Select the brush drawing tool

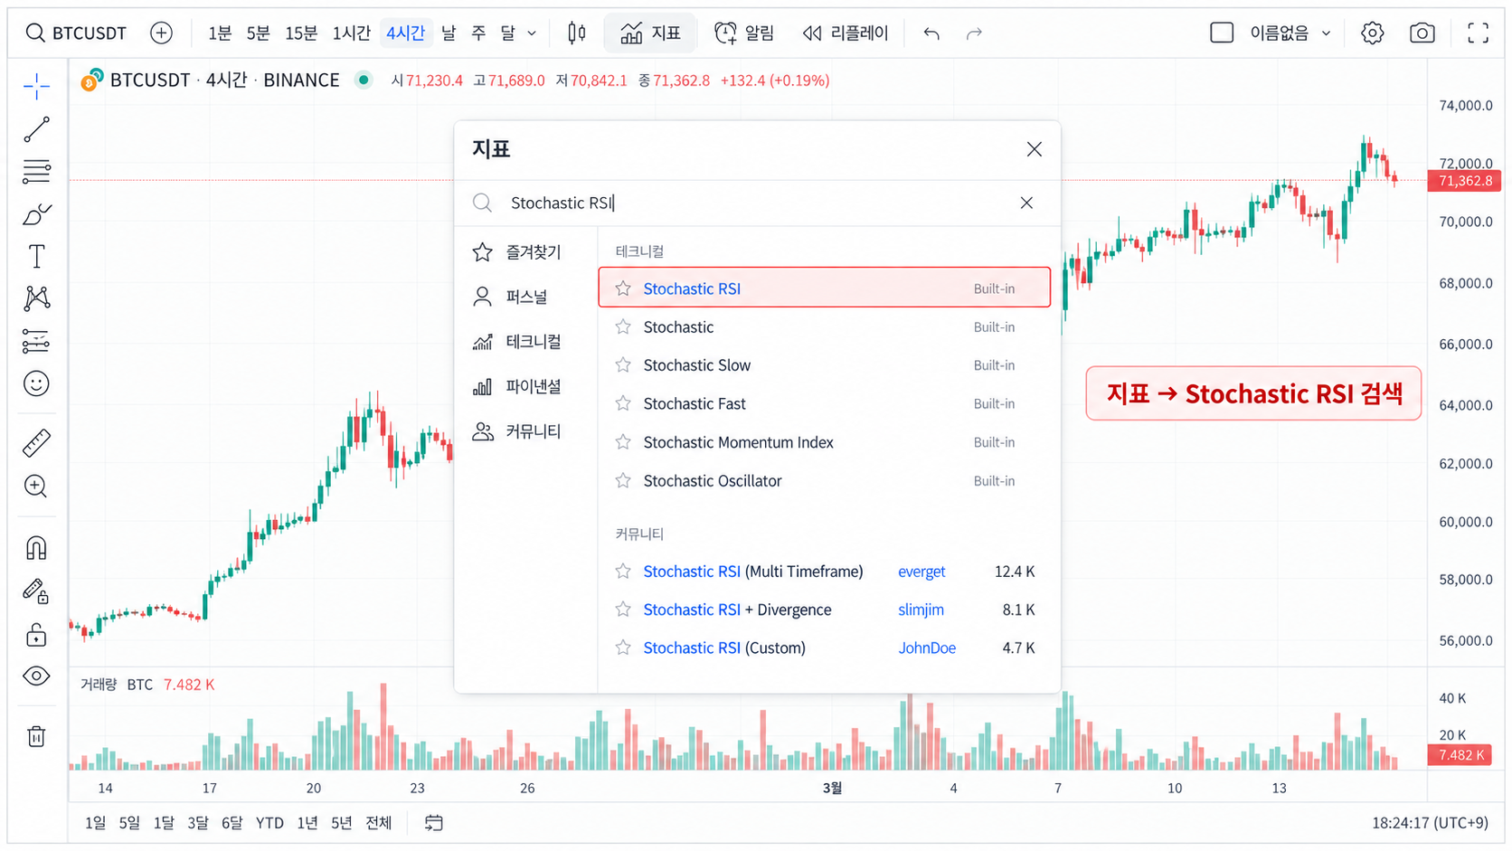coord(36,214)
